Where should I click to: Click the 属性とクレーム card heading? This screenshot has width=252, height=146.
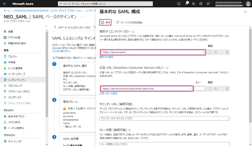point(71,102)
